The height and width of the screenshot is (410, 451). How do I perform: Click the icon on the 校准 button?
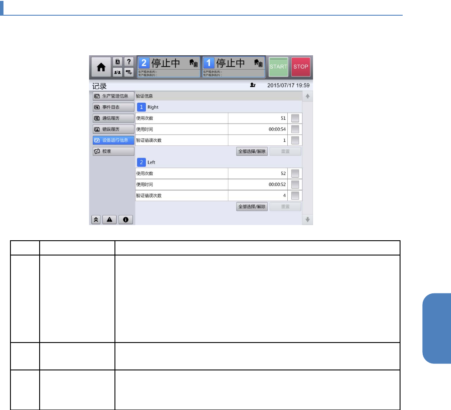pos(97,151)
